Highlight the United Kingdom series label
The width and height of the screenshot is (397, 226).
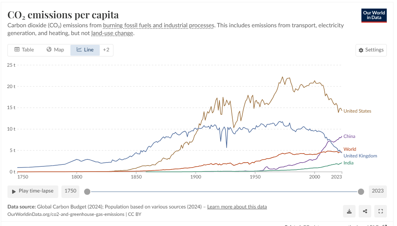click(360, 156)
